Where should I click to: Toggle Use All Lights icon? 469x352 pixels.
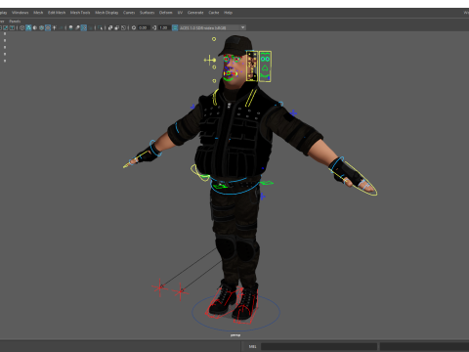54,27
